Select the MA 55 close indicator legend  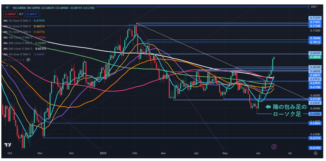click(x=24, y=32)
